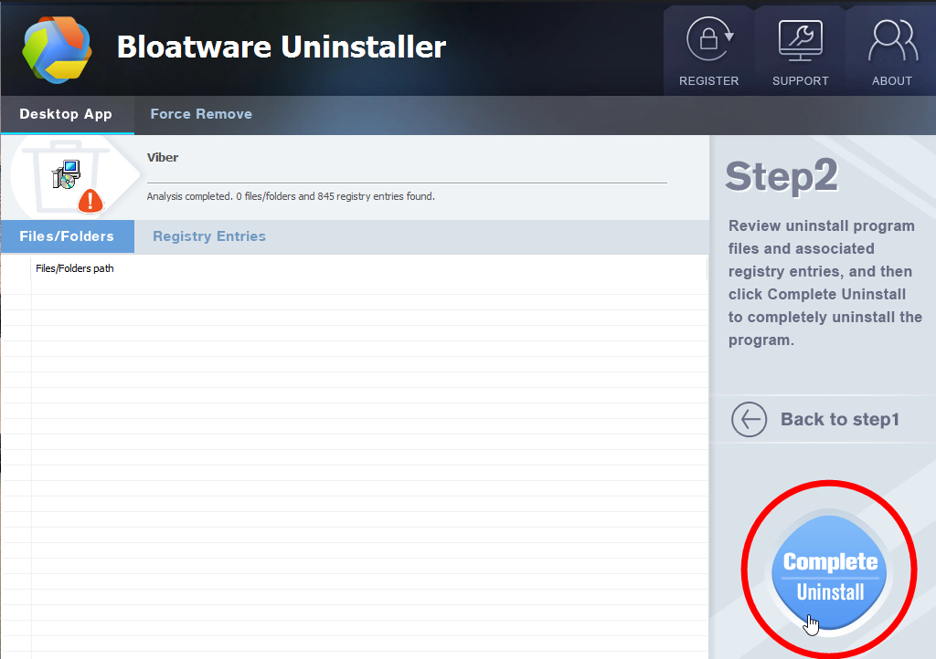Click the Step2 heading
936x659 pixels.
pyautogui.click(x=782, y=176)
